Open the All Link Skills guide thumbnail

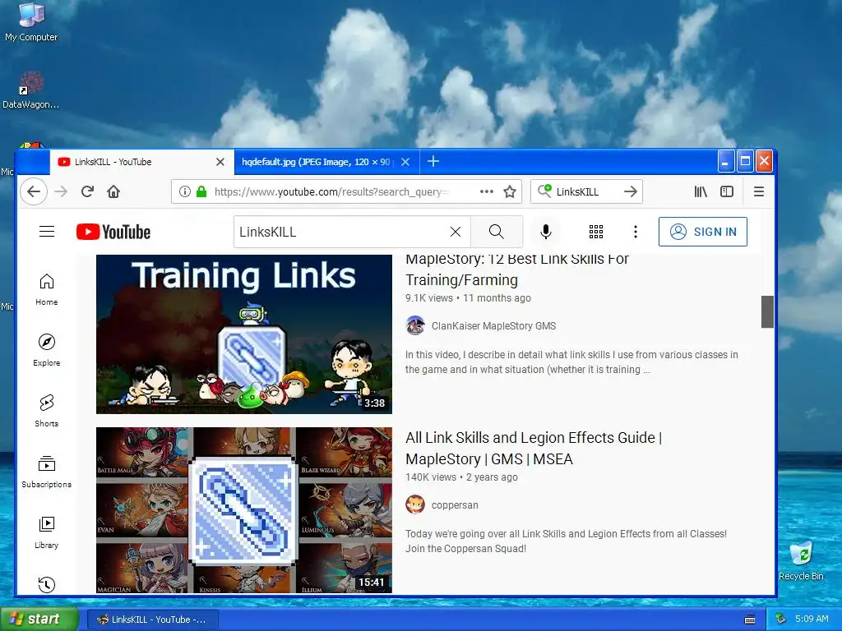[244, 510]
